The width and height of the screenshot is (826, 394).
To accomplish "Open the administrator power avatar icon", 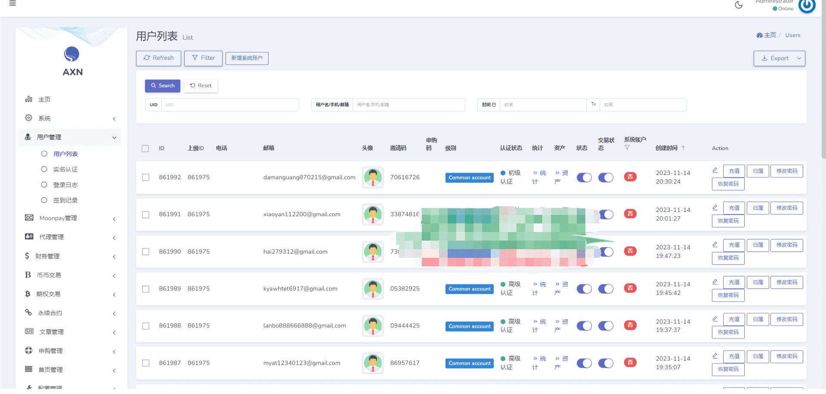I will coord(807,6).
